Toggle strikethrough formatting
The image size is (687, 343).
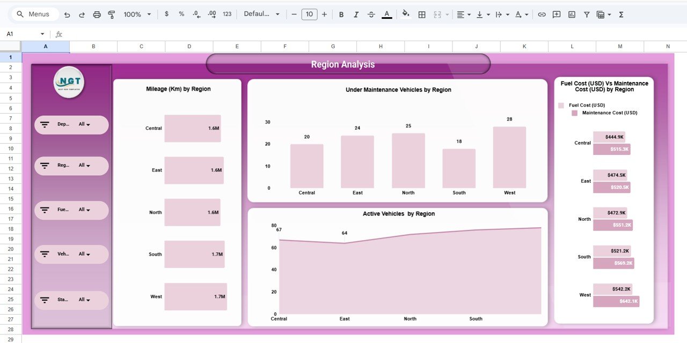pos(371,14)
